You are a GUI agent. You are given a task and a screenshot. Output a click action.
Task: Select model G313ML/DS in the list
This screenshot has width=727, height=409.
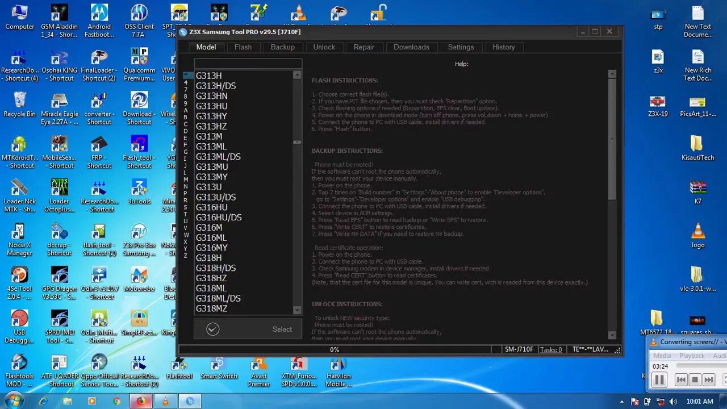pyautogui.click(x=218, y=157)
